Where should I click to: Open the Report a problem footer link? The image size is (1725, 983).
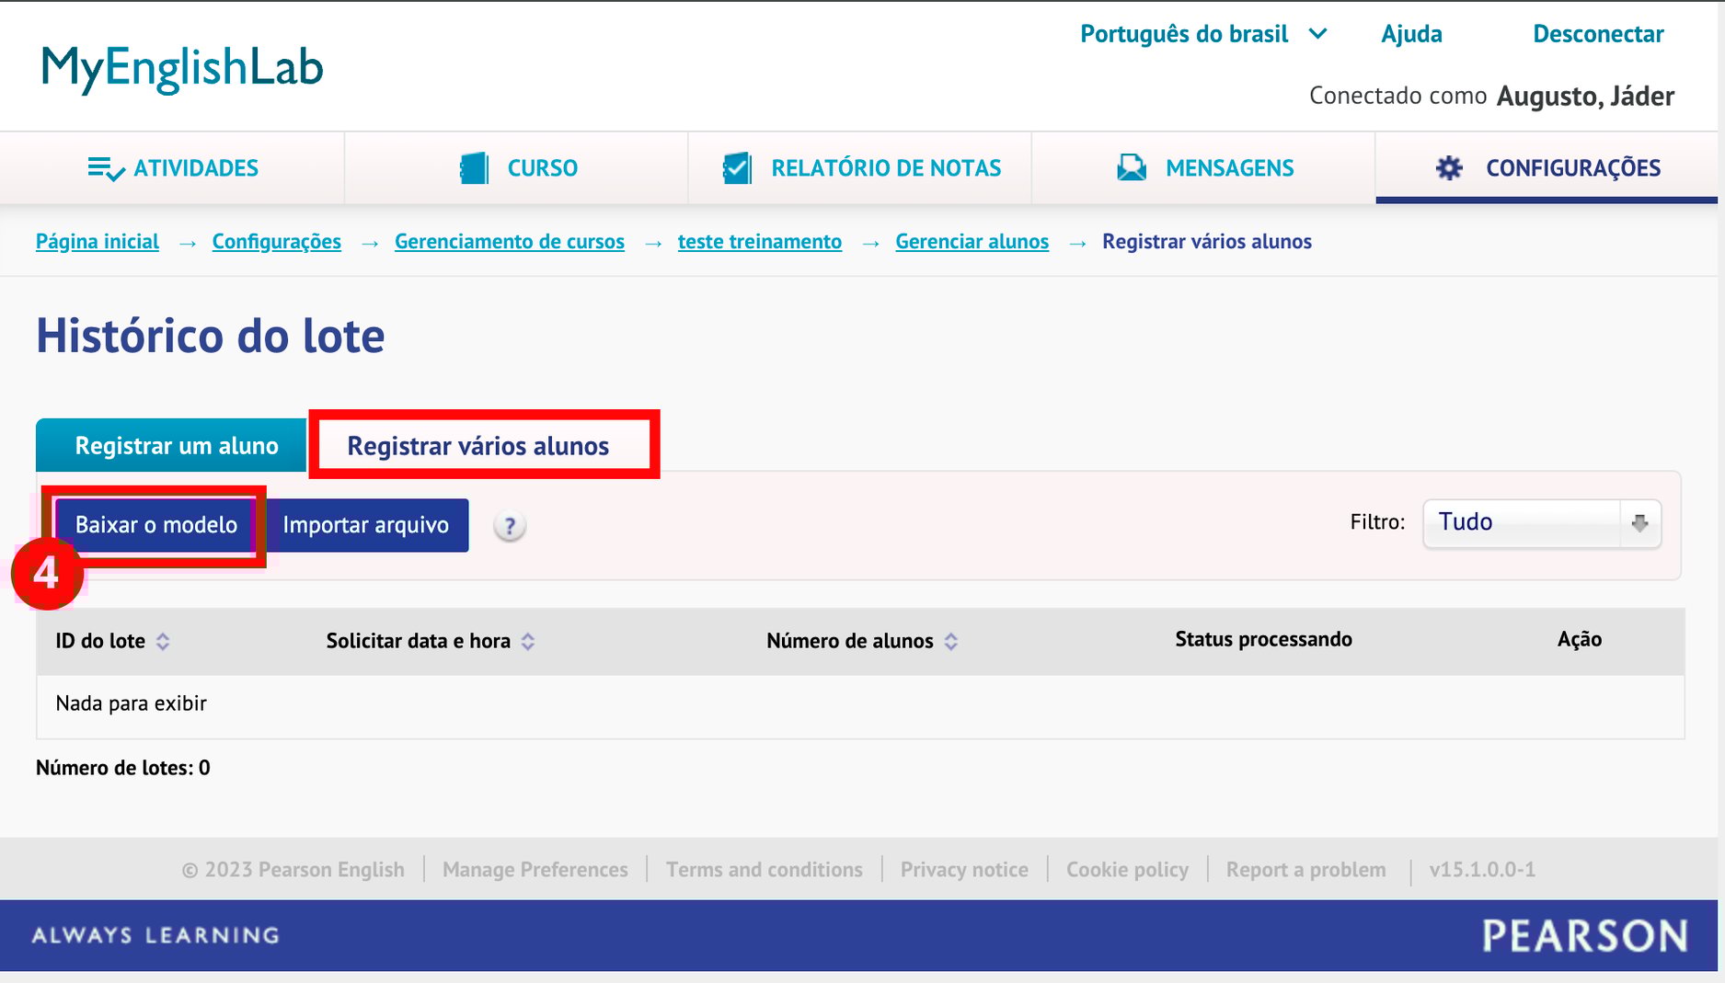tap(1305, 870)
